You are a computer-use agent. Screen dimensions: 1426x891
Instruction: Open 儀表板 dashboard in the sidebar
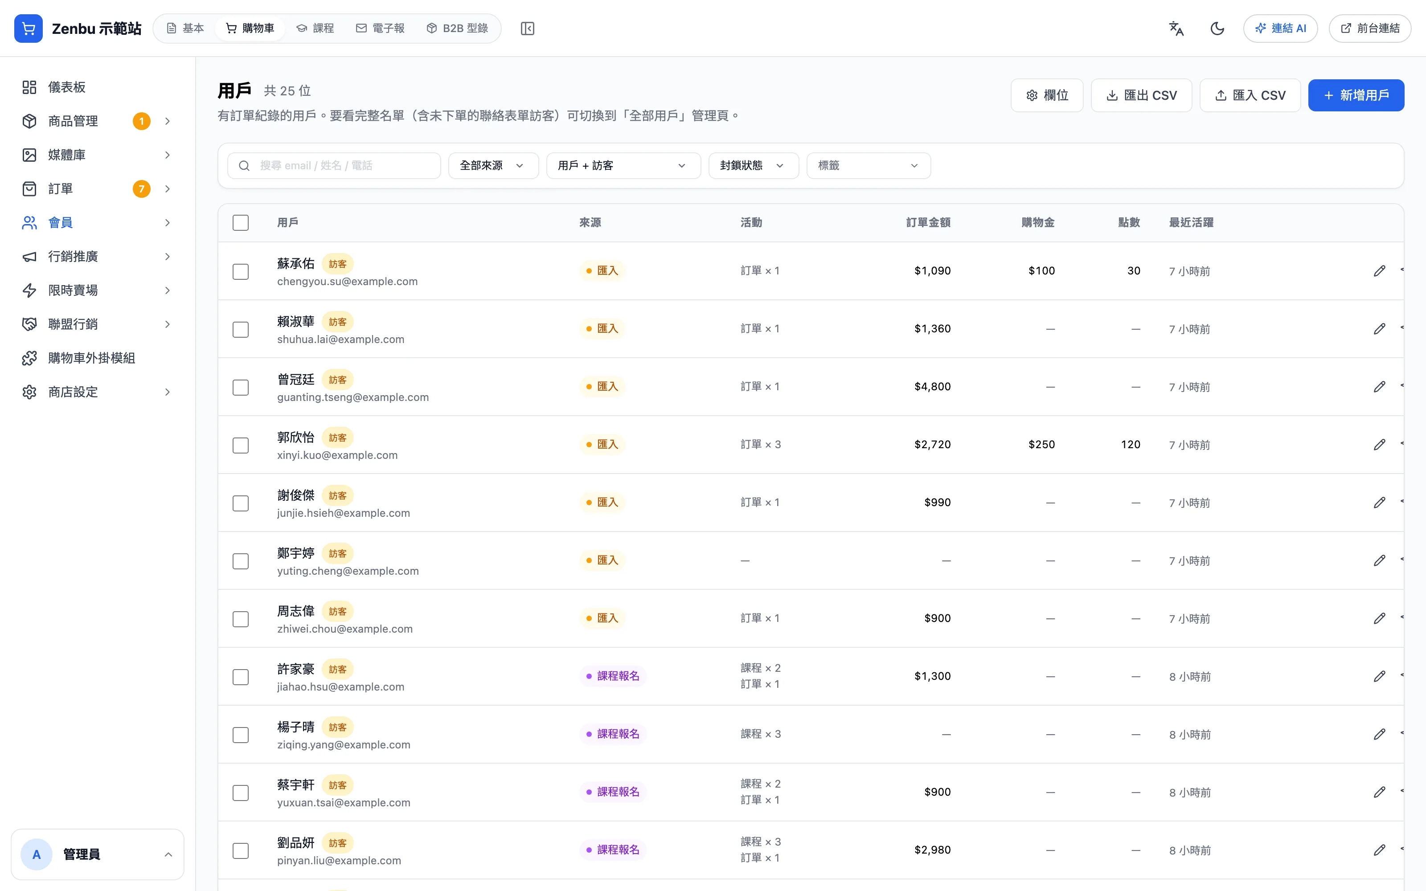click(97, 87)
